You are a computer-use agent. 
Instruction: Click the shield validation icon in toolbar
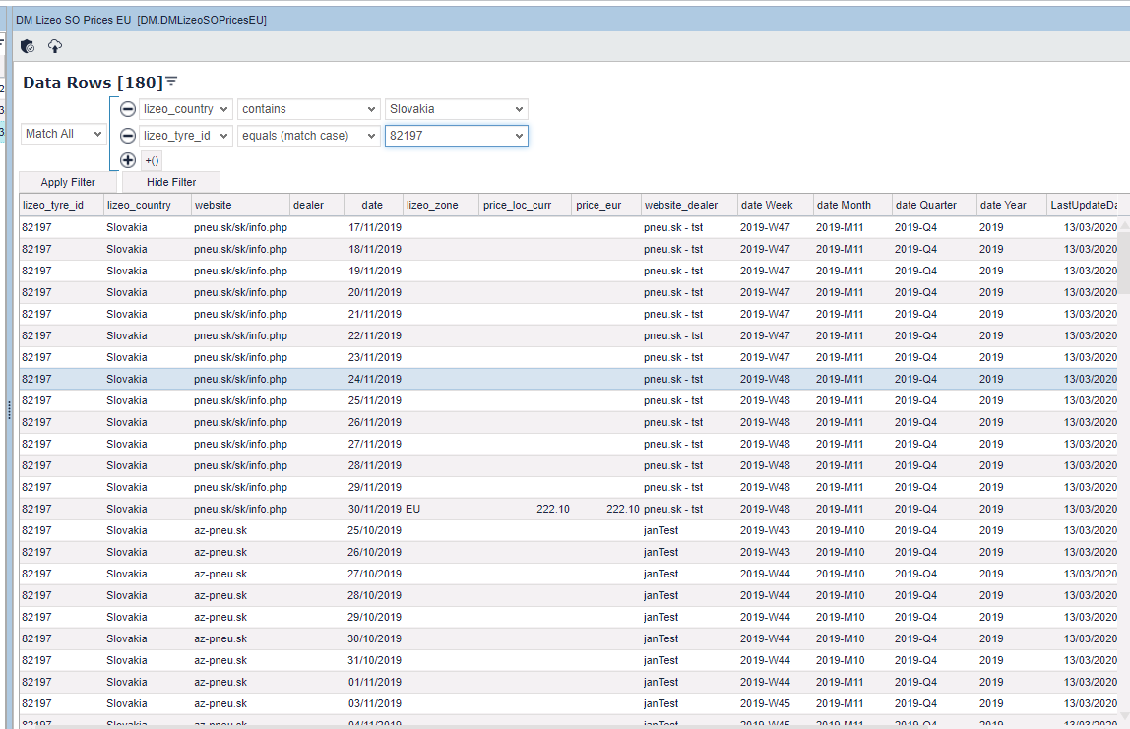pos(28,46)
